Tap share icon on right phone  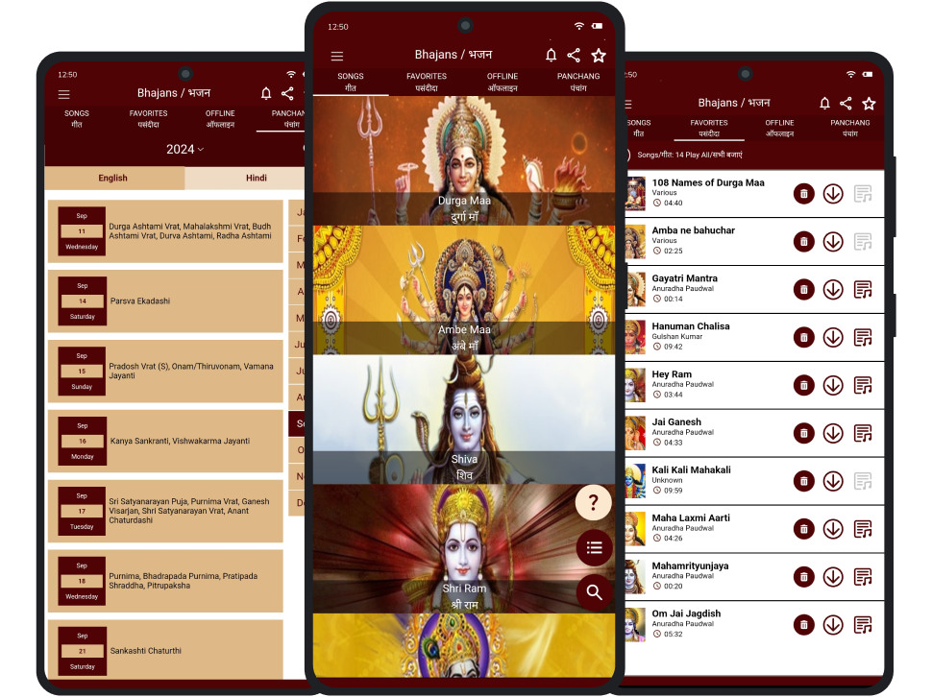click(846, 104)
